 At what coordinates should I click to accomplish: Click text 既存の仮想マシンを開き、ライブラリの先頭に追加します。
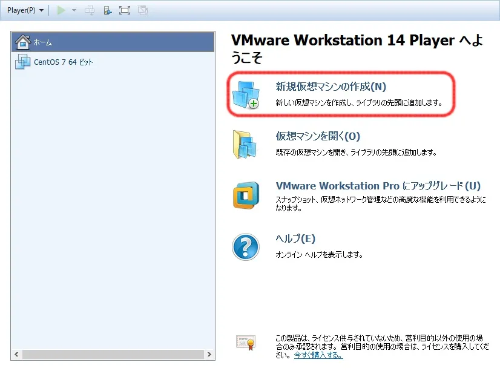[356, 153]
